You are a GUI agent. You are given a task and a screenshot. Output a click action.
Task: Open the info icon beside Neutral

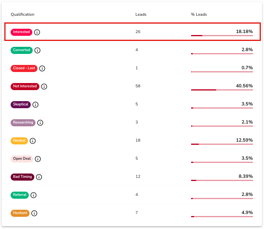pyautogui.click(x=33, y=141)
